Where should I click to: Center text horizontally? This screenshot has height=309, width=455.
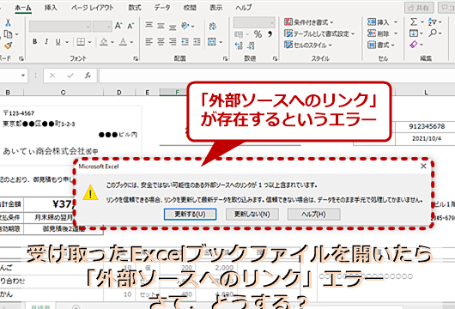click(x=161, y=42)
